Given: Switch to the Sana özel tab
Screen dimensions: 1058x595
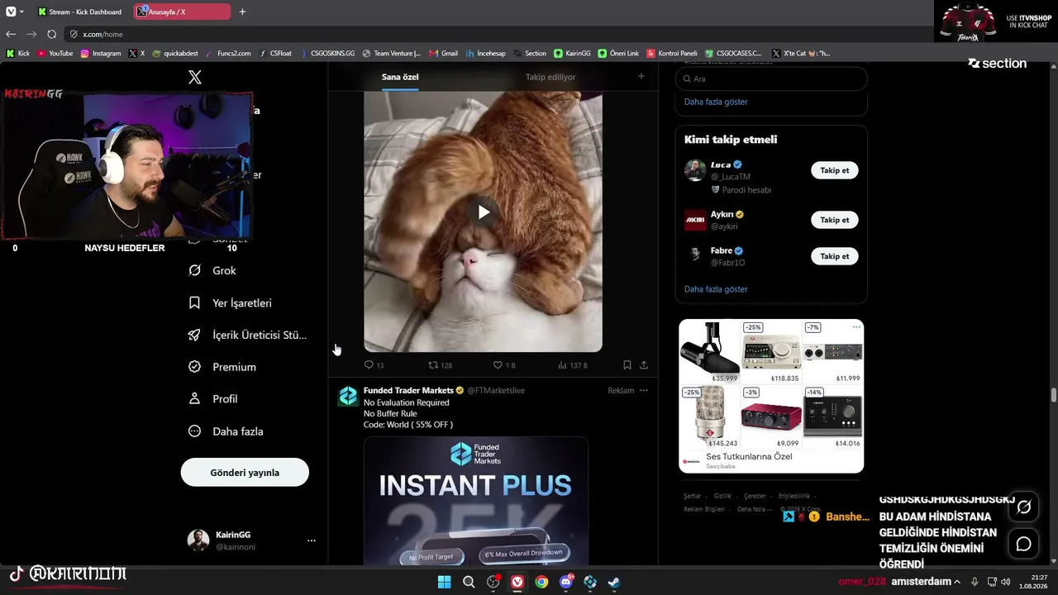Looking at the screenshot, I should (400, 77).
